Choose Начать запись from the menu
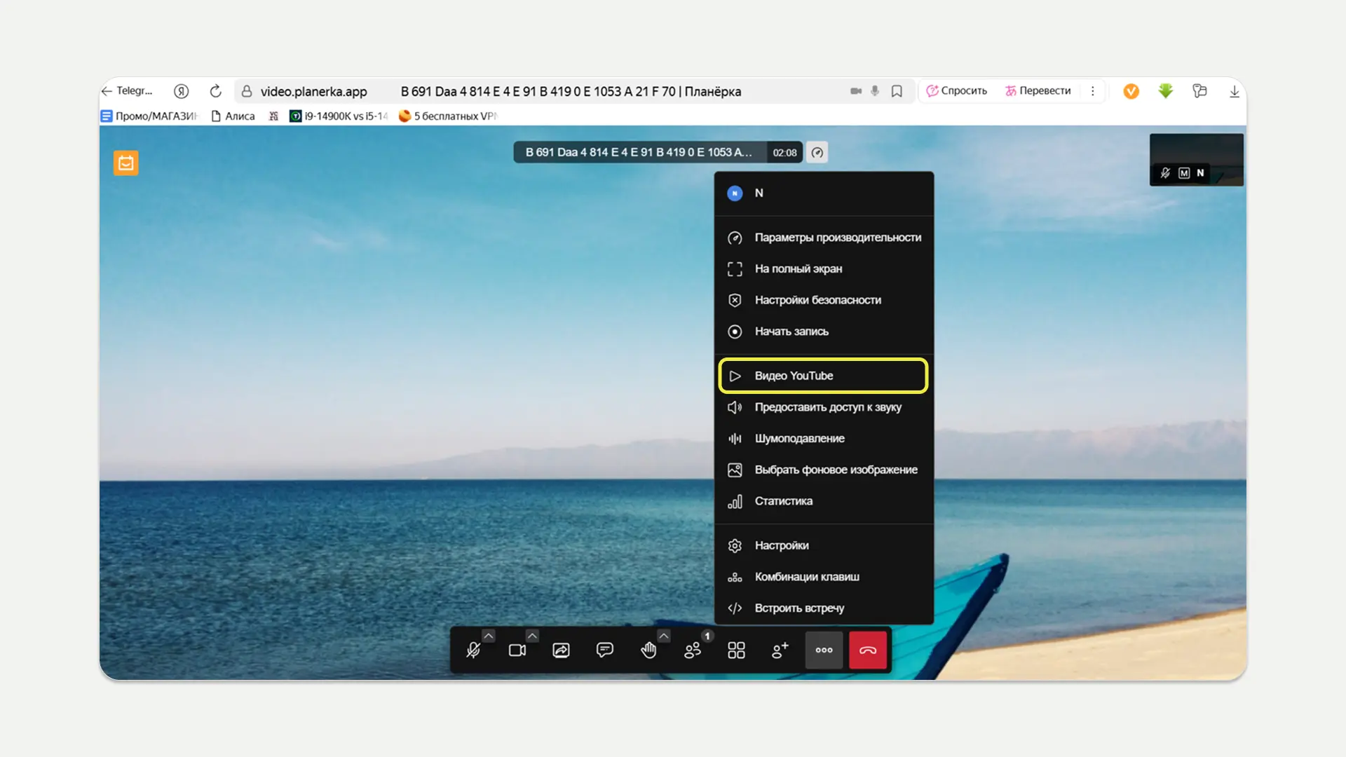 click(x=791, y=332)
